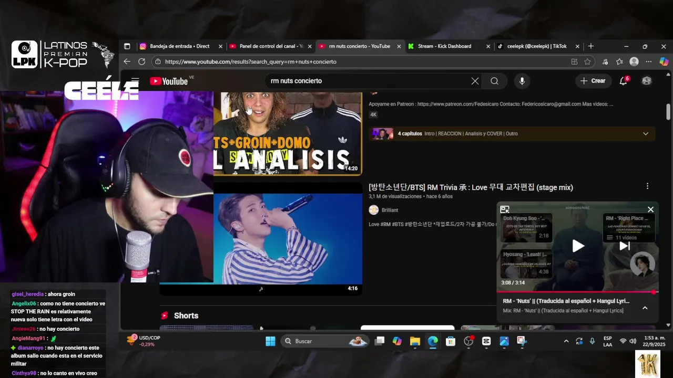Show hidden system tray icons chevron

(566, 341)
